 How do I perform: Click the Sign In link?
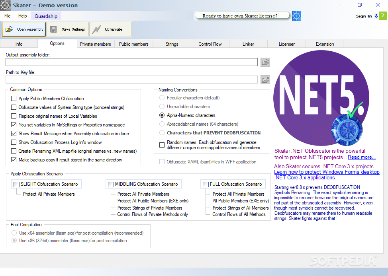(364, 16)
